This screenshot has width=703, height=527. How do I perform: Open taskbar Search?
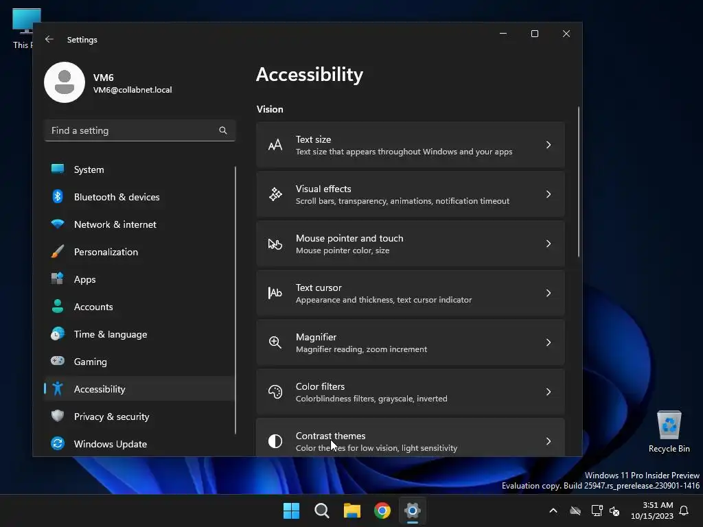click(321, 511)
